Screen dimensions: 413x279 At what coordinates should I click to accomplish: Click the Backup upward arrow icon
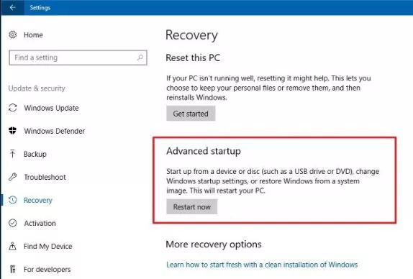coord(12,154)
